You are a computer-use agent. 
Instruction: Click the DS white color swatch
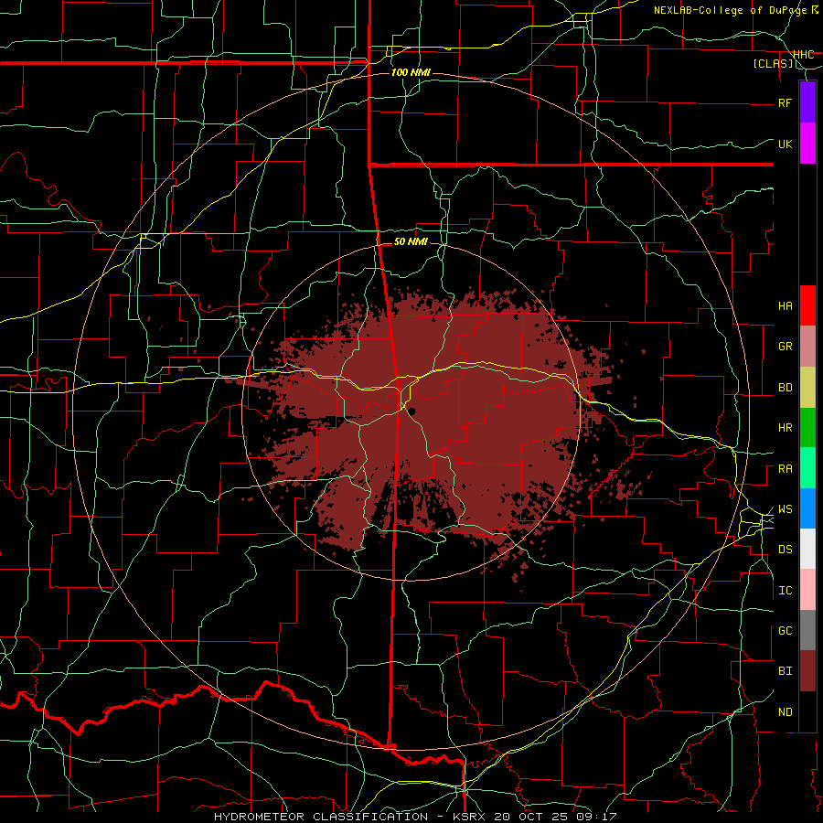tap(807, 549)
